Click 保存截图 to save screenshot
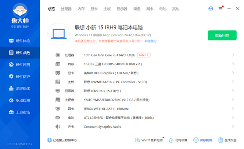The height and width of the screenshot is (149, 244). (x=203, y=140)
